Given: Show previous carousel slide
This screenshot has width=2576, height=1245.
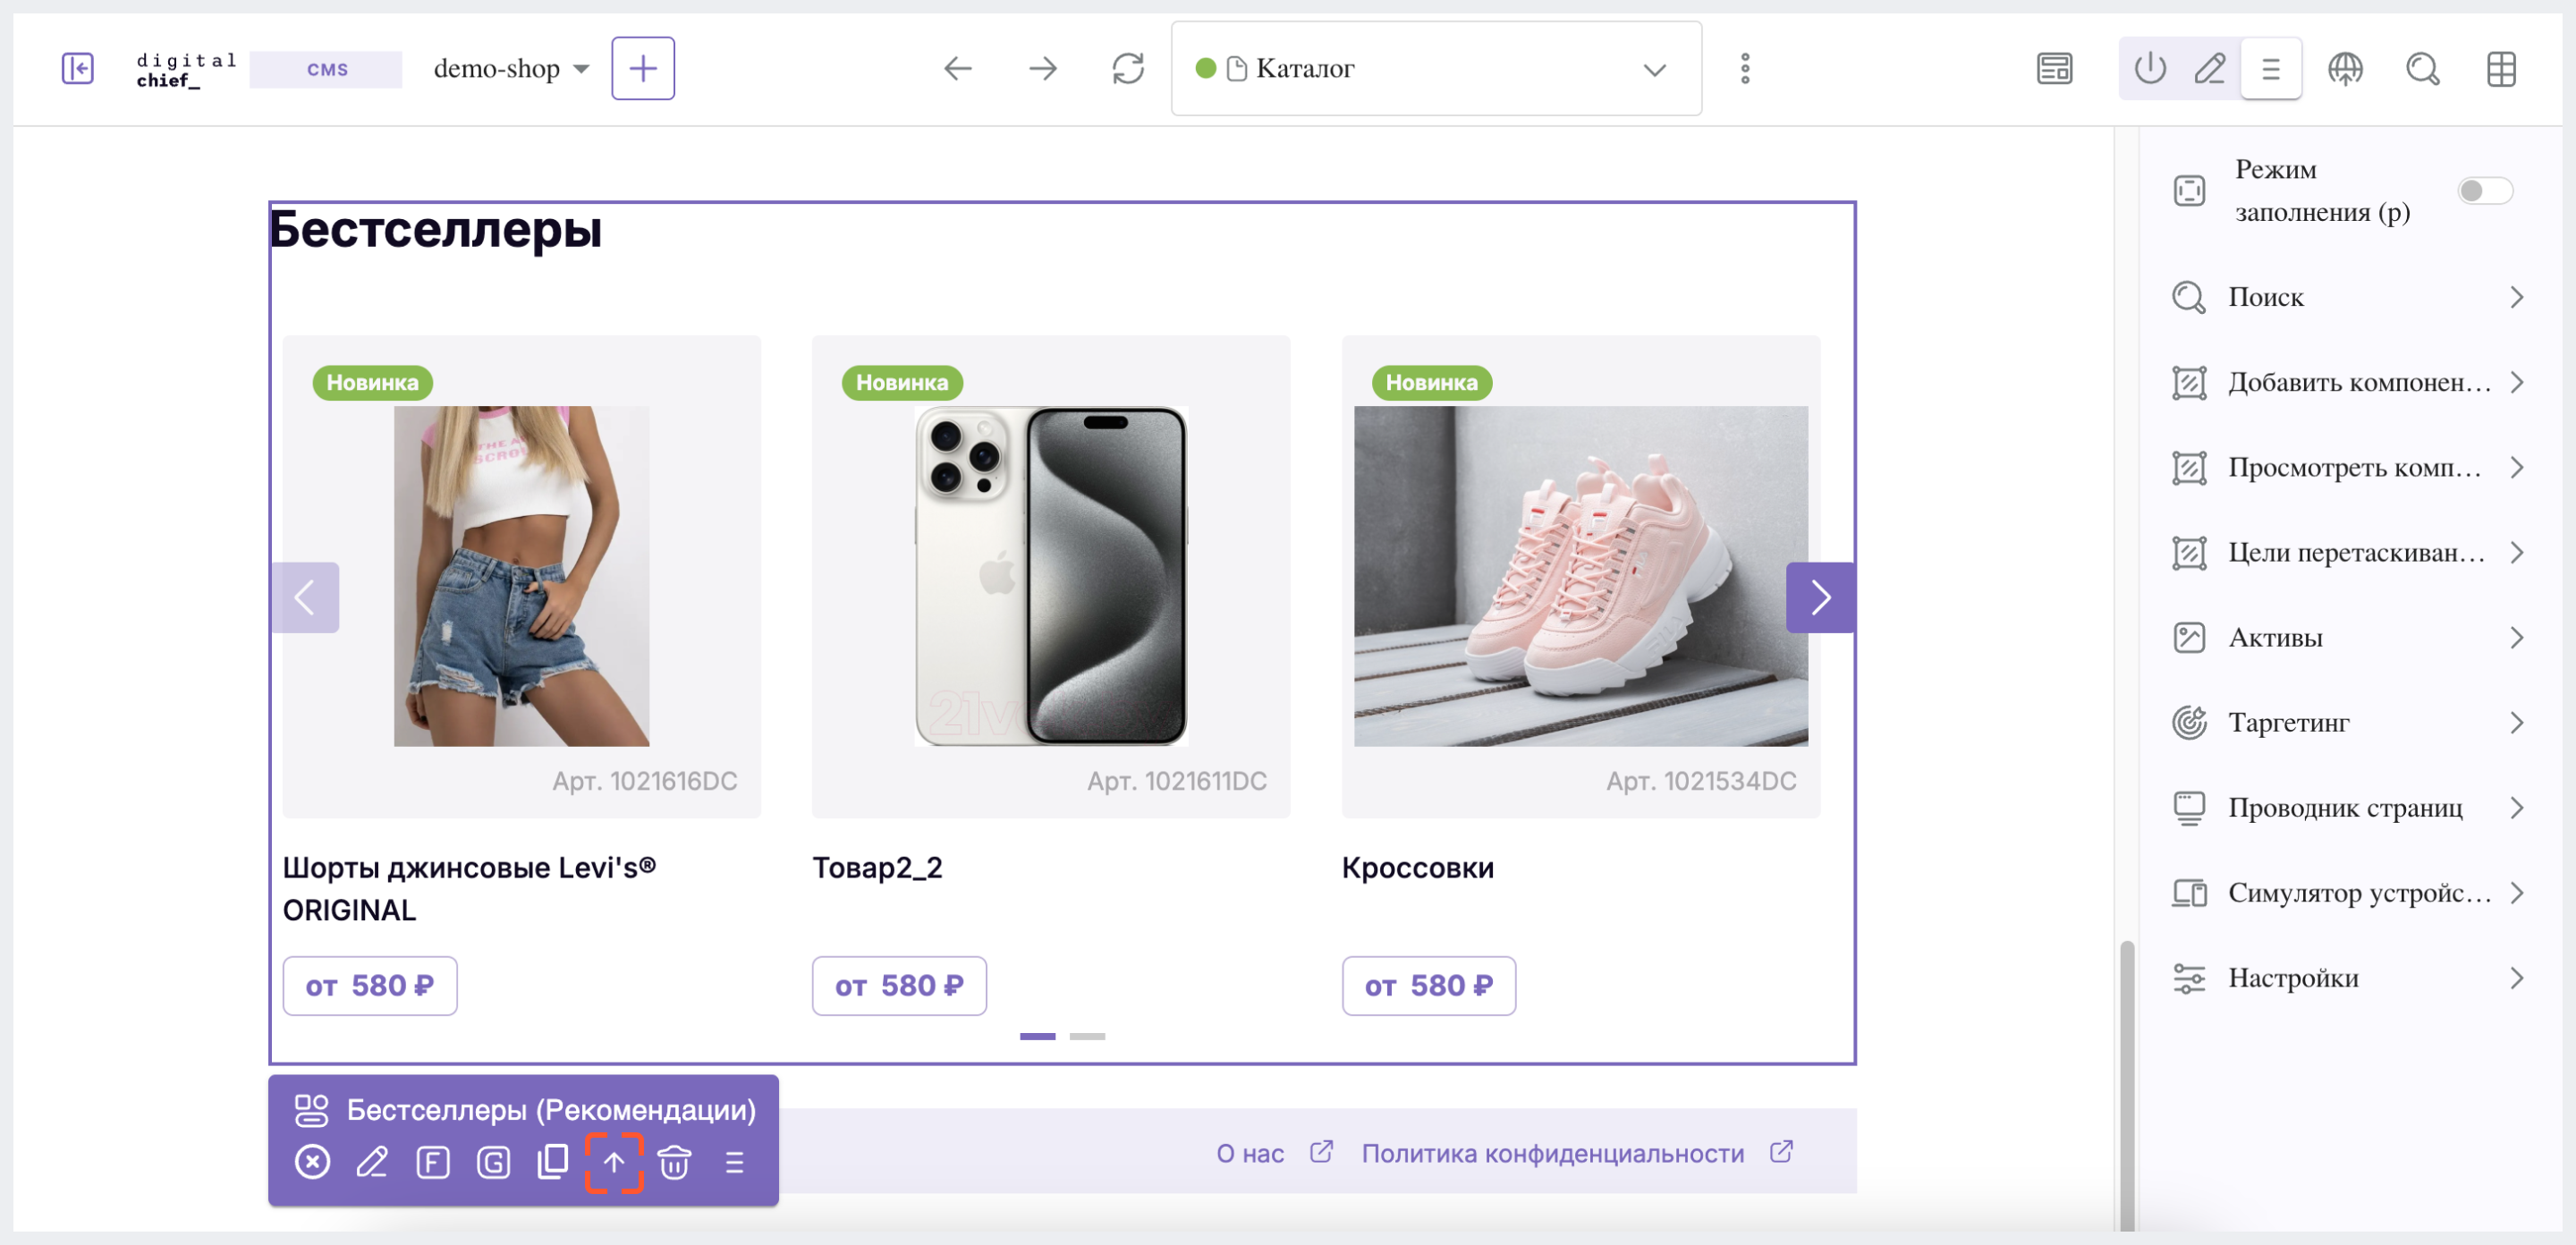Looking at the screenshot, I should pyautogui.click(x=305, y=597).
